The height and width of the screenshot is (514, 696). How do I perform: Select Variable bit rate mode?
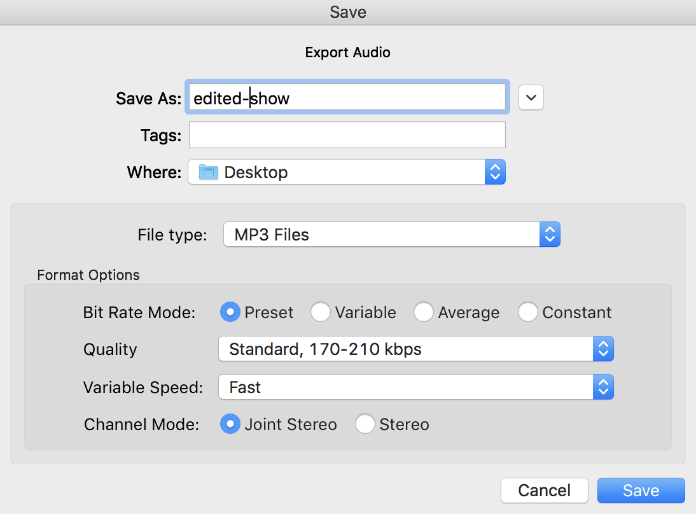321,312
